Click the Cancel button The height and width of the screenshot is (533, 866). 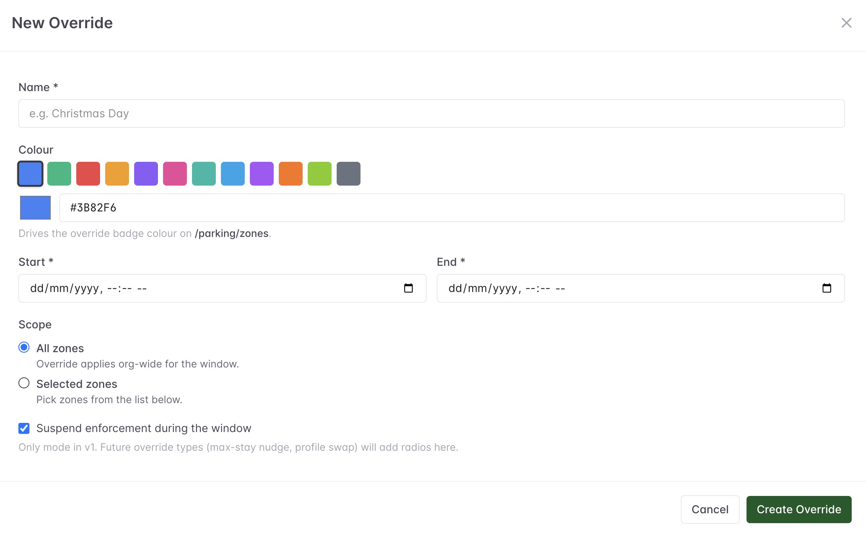(x=710, y=510)
